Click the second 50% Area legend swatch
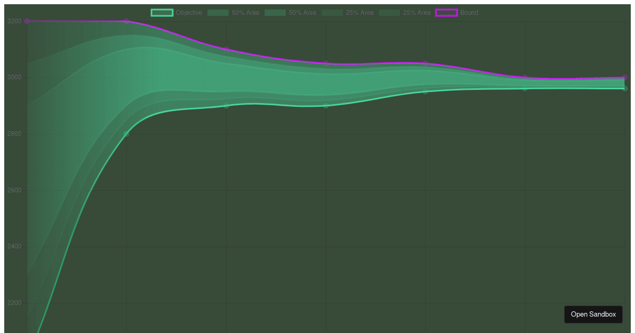This screenshot has height=333, width=635. [275, 12]
